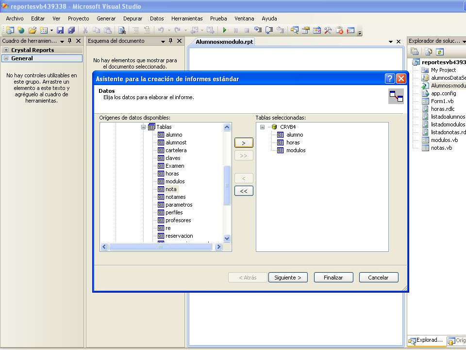Click the Start Debugging green play icon

pos(225,30)
